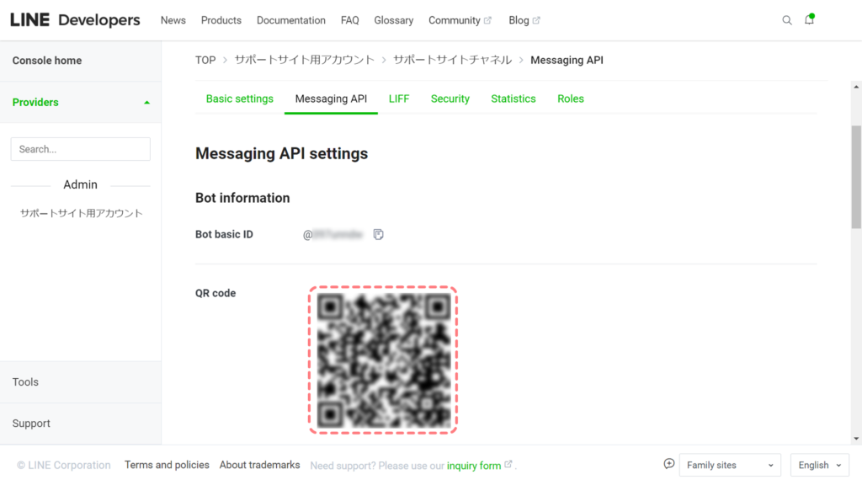Open the feedback chat bubble icon
Screen dimensions: 862x485
pyautogui.click(x=668, y=464)
